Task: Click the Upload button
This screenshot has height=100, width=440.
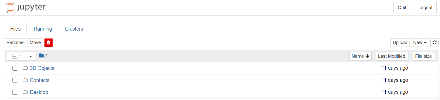Action: 400,43
